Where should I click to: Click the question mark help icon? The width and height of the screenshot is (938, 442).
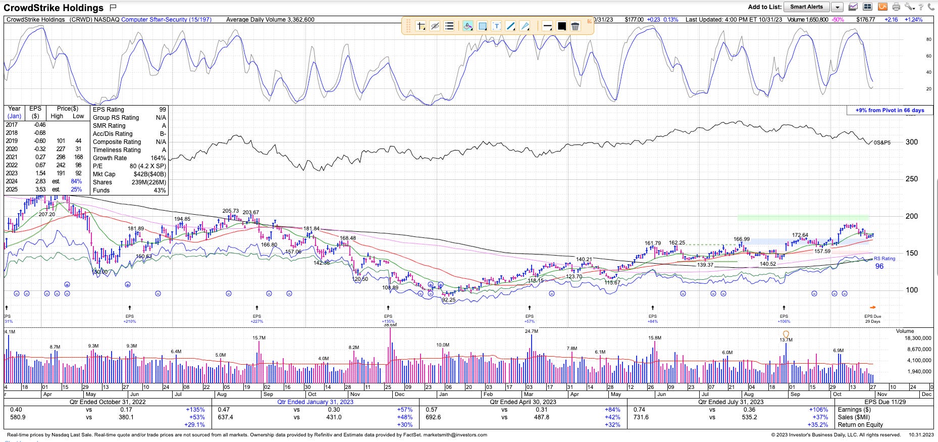coord(922,7)
